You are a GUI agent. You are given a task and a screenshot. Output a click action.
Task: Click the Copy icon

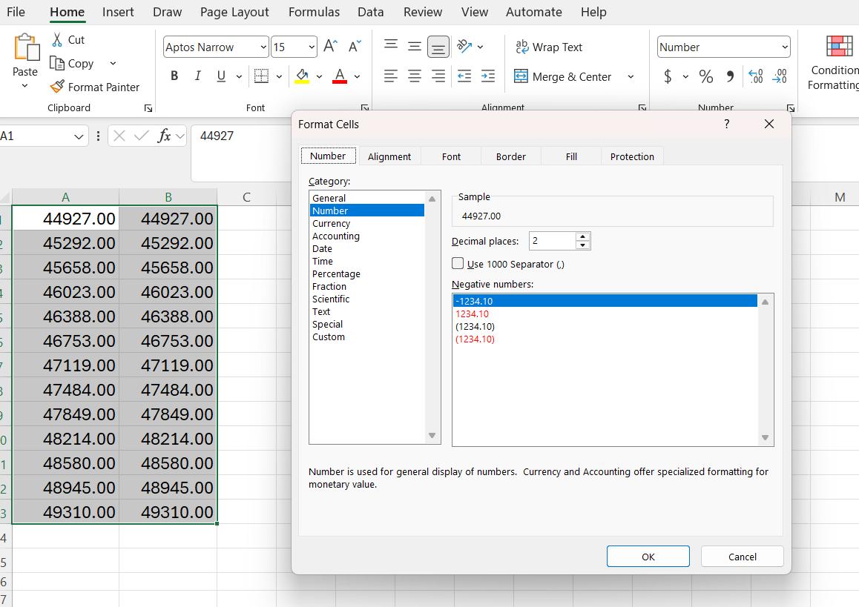point(56,64)
